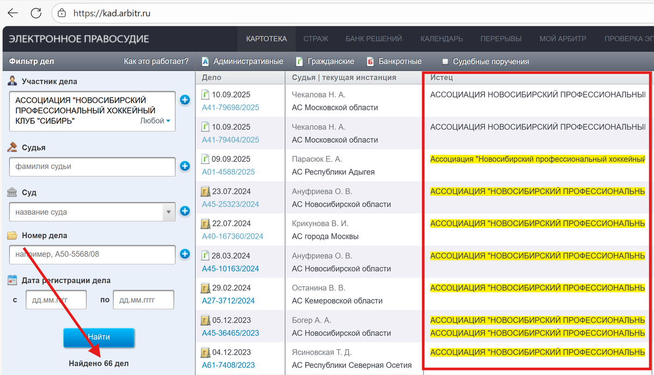
Task: Filter by Банкротные cases
Action: click(394, 62)
